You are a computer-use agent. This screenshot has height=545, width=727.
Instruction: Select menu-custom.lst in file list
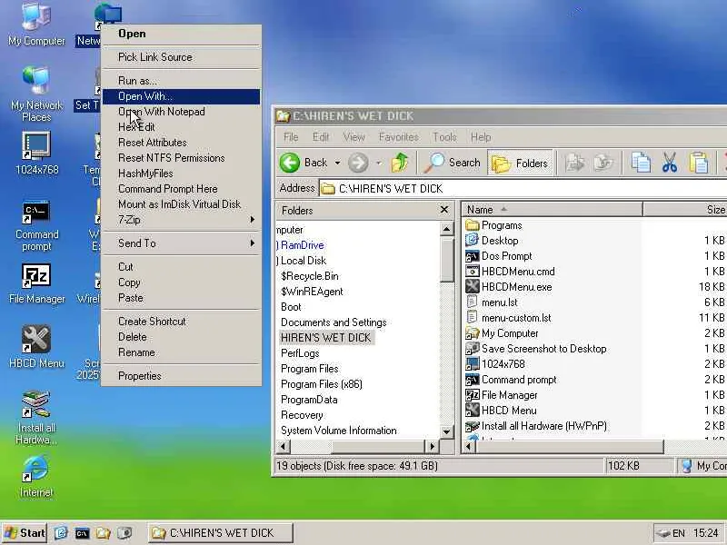coord(508,318)
